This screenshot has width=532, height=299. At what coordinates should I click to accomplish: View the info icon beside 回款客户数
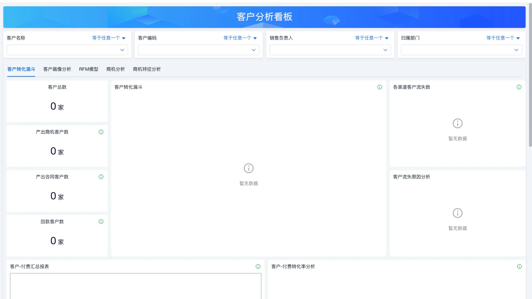pos(101,222)
